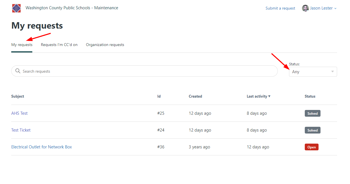Click the Solved badge on Test Ticket

click(x=312, y=130)
